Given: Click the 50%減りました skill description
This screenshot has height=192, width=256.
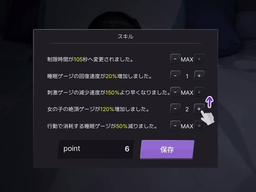Looking at the screenshot, I should (x=102, y=126).
